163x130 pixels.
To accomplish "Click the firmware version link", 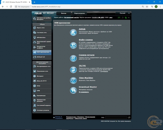I will (98, 18).
